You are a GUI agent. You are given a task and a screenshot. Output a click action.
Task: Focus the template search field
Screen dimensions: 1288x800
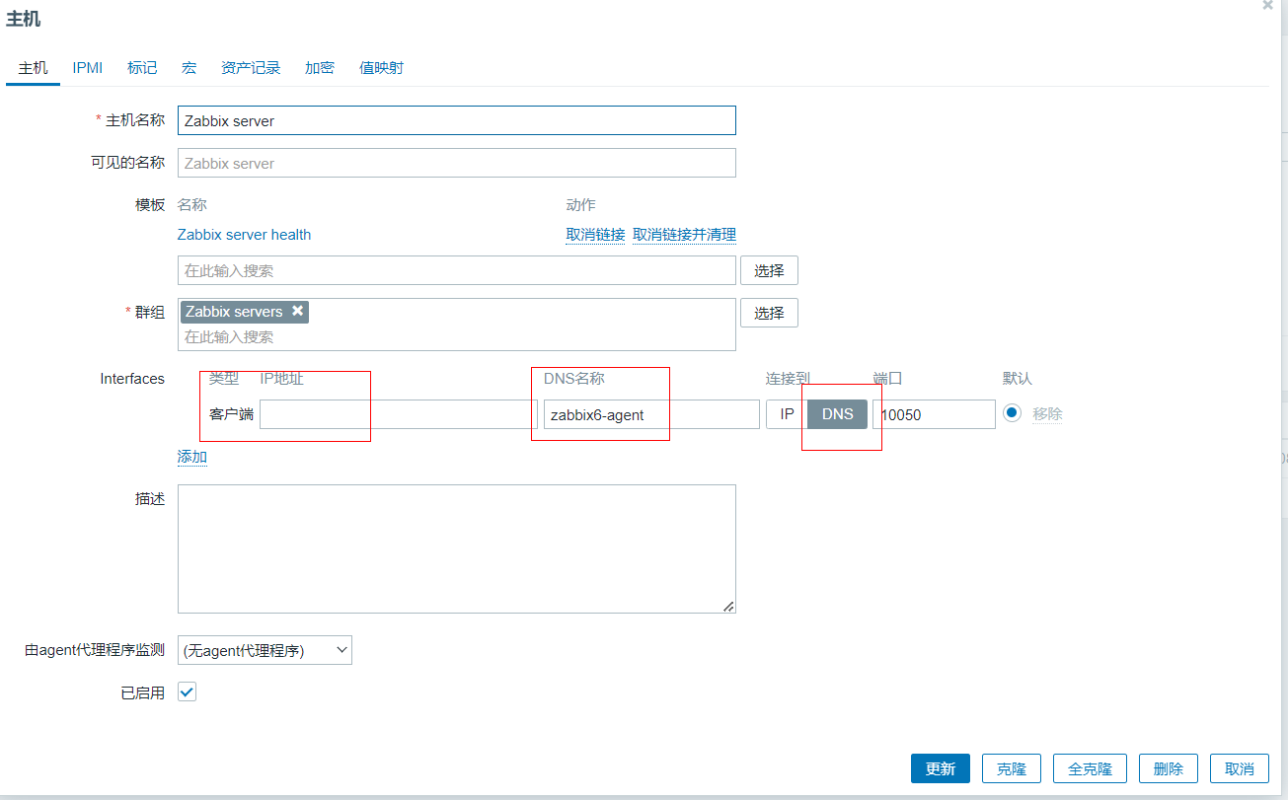(457, 270)
